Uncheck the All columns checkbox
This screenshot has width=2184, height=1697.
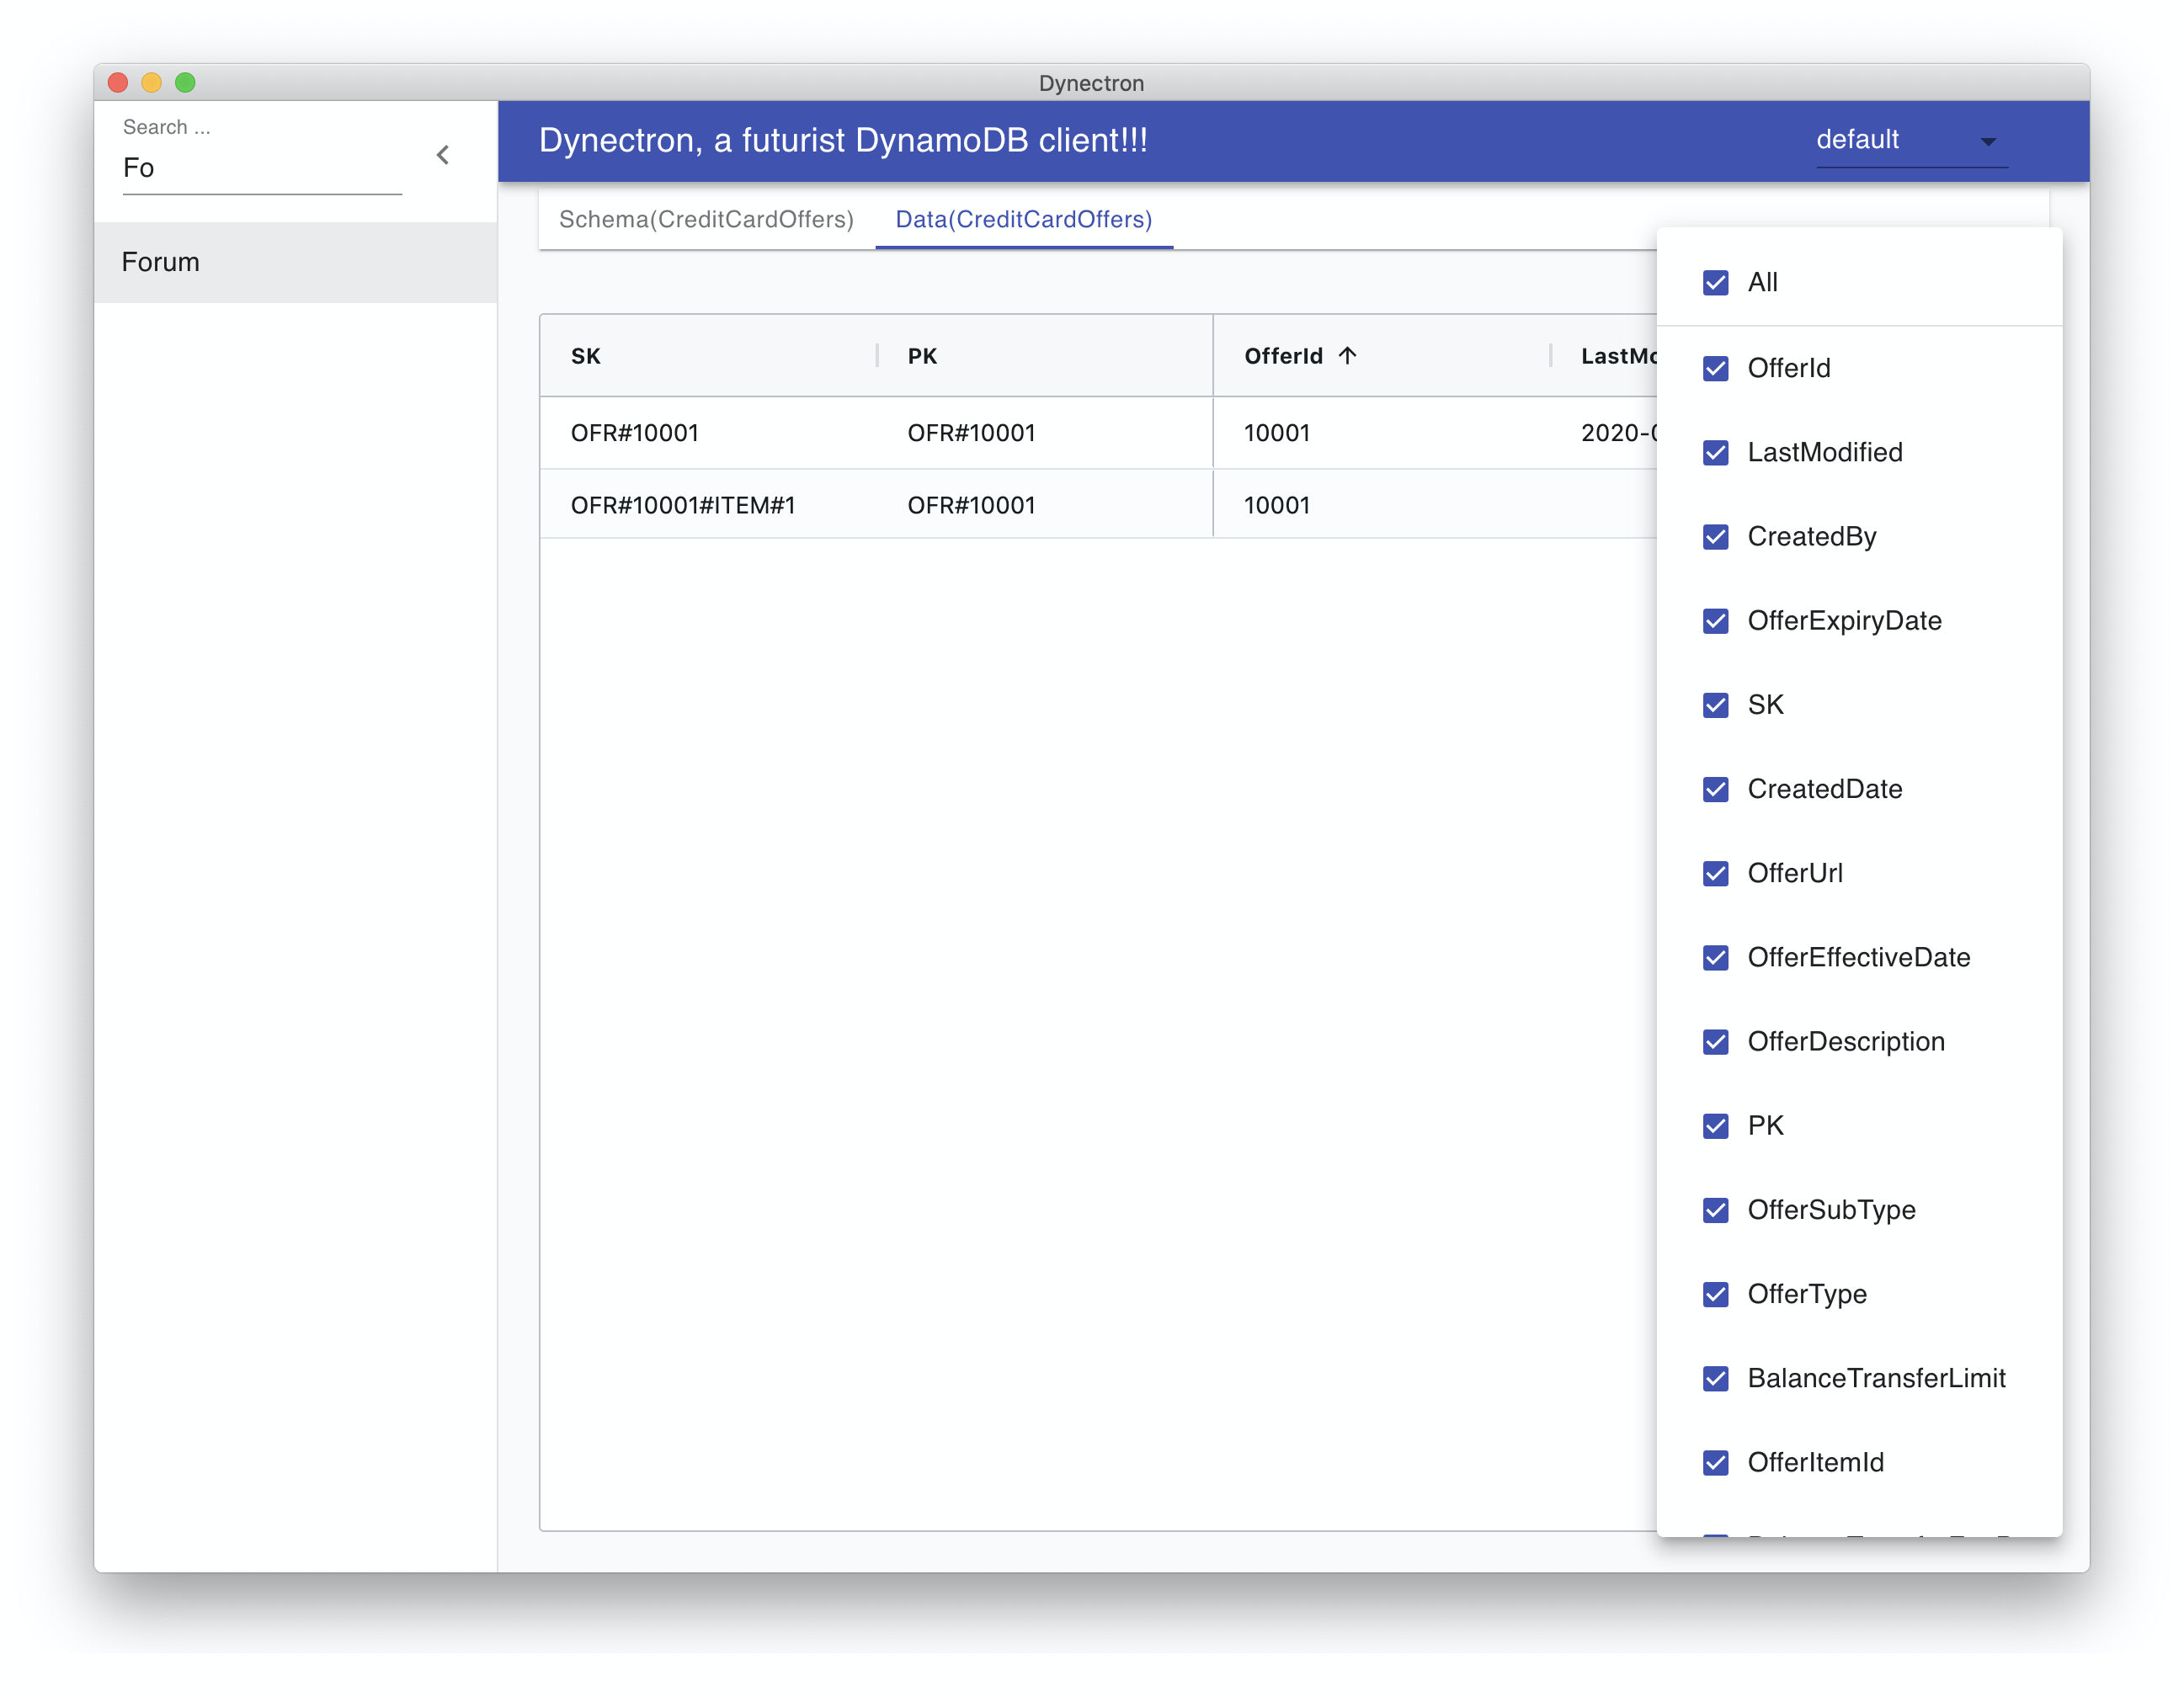point(1715,283)
